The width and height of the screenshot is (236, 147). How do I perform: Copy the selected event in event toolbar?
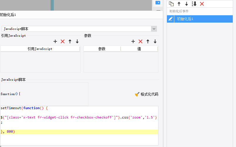click(x=171, y=4)
